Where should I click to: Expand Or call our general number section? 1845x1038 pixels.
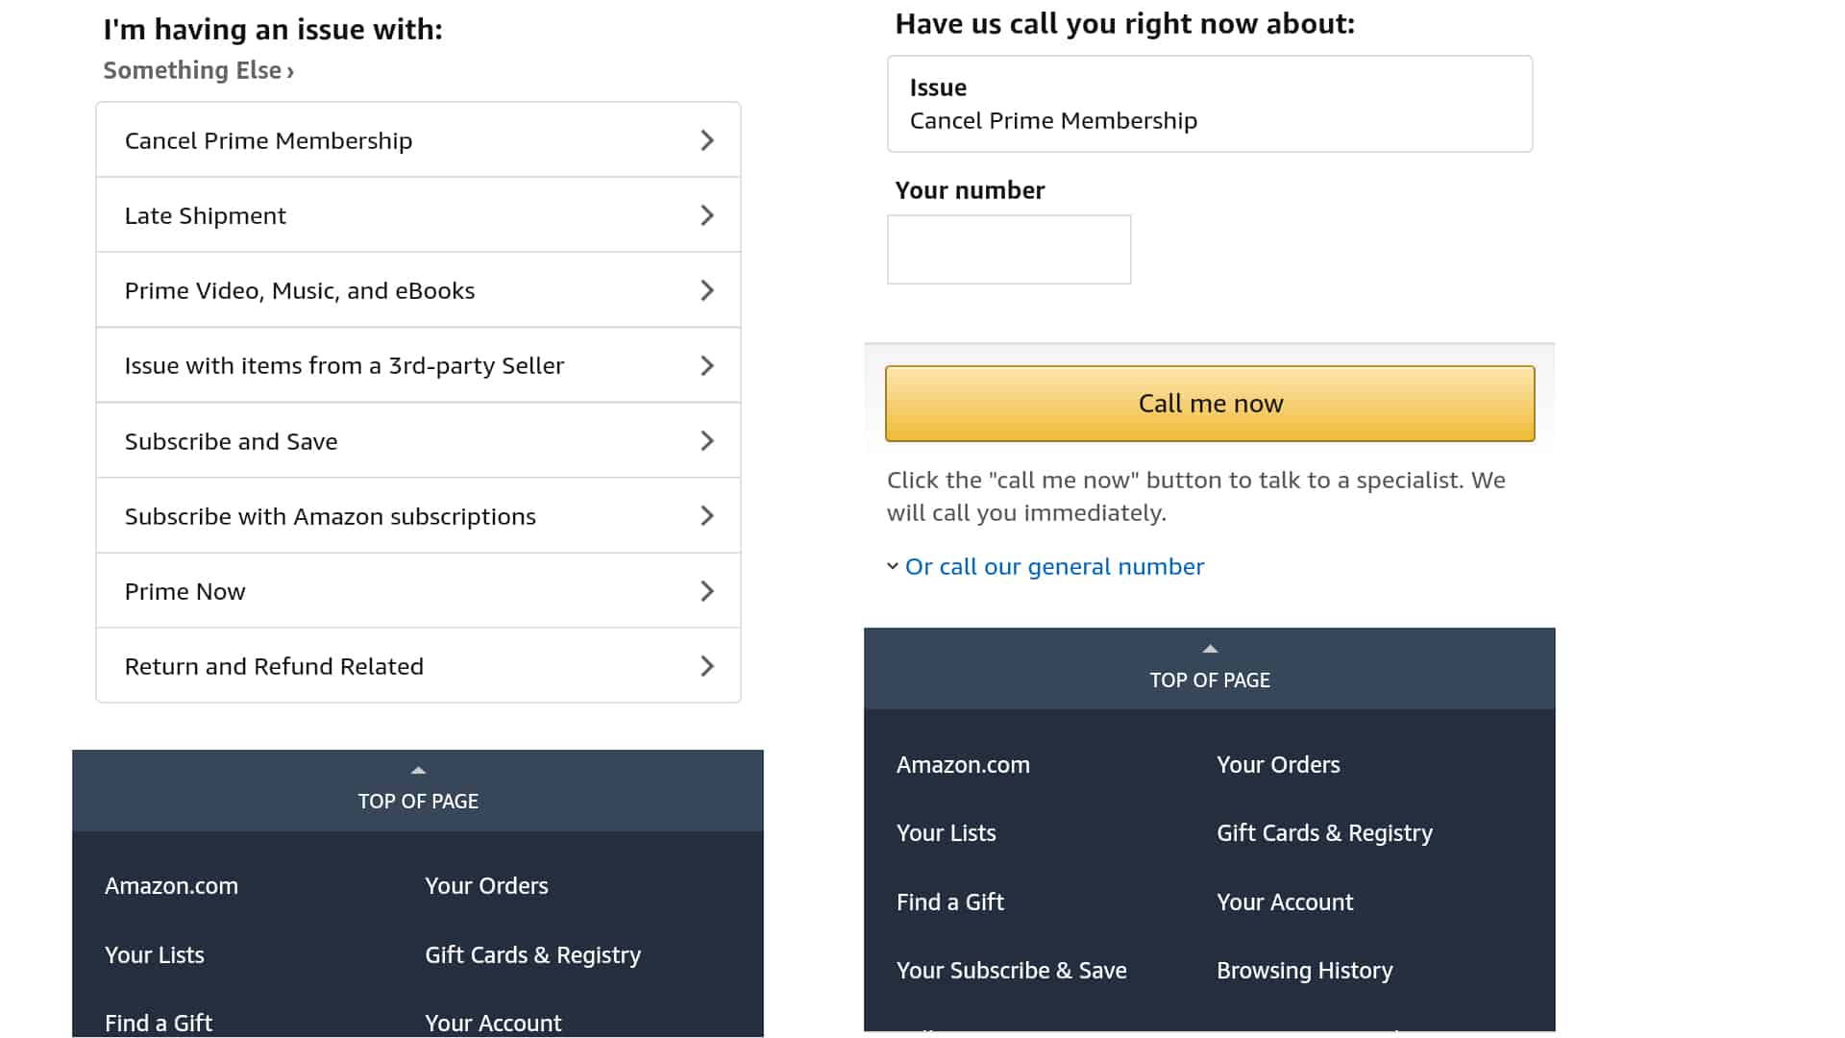click(x=1053, y=566)
